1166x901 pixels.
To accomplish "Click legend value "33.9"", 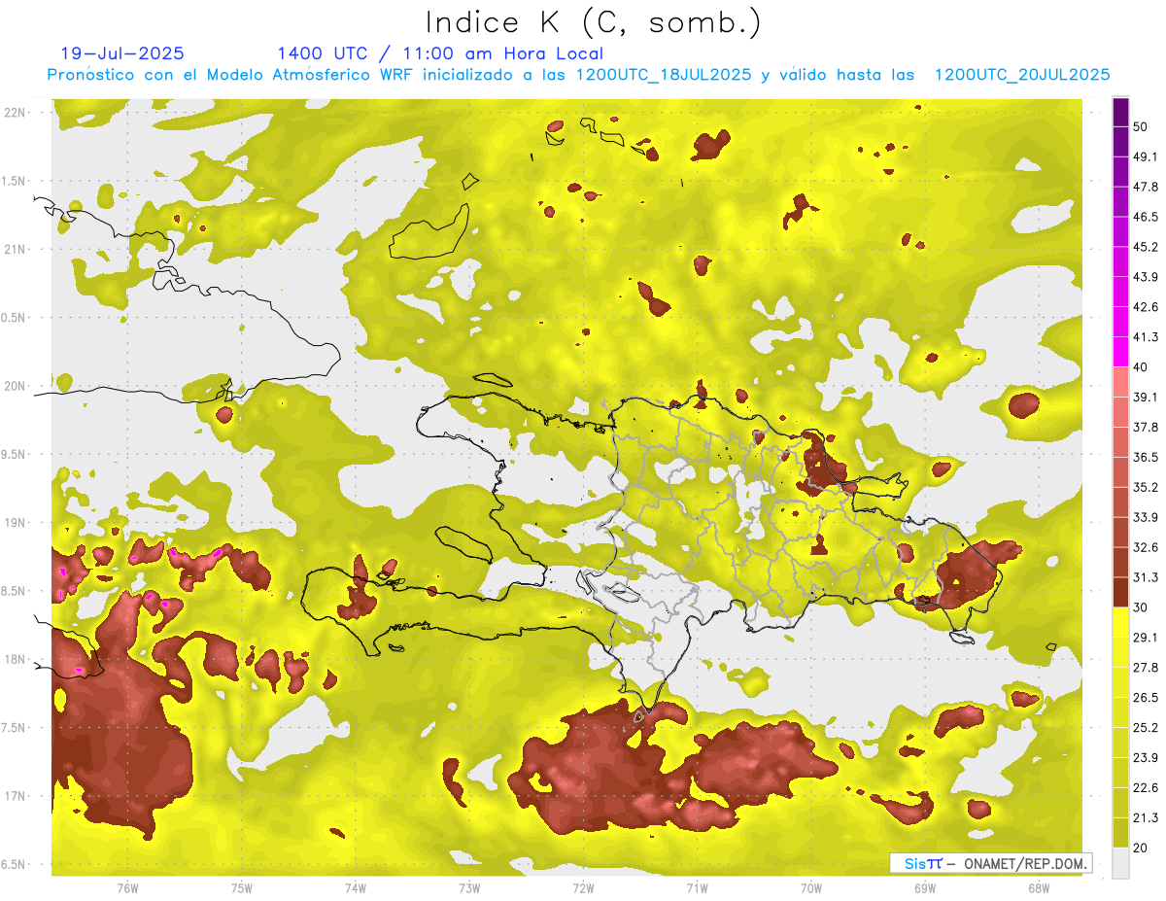I will (1145, 517).
